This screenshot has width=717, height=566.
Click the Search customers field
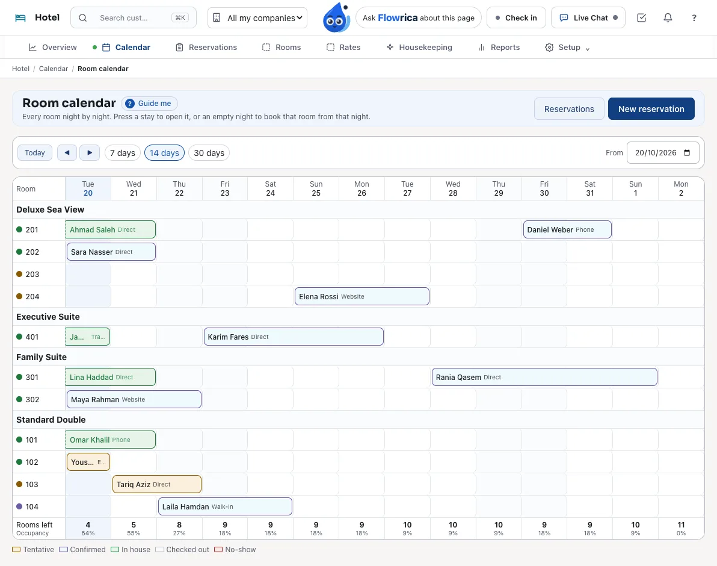pos(134,18)
